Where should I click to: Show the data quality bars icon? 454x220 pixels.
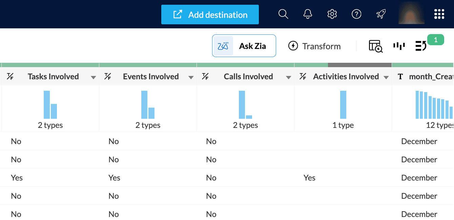tap(399, 46)
